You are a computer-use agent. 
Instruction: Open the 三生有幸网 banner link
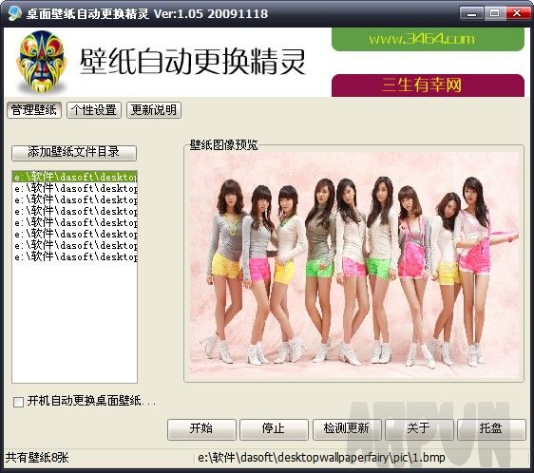coord(428,85)
